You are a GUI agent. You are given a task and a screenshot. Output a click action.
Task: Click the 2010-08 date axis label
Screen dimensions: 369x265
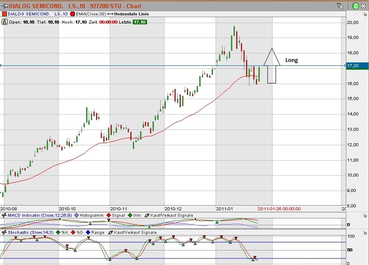(9, 209)
